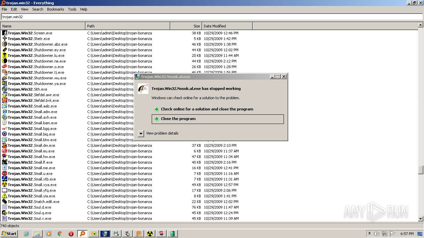Select the Trojan.Win32.Small.u.exe icon
The height and width of the screenshot is (238, 424).
click(x=5, y=174)
